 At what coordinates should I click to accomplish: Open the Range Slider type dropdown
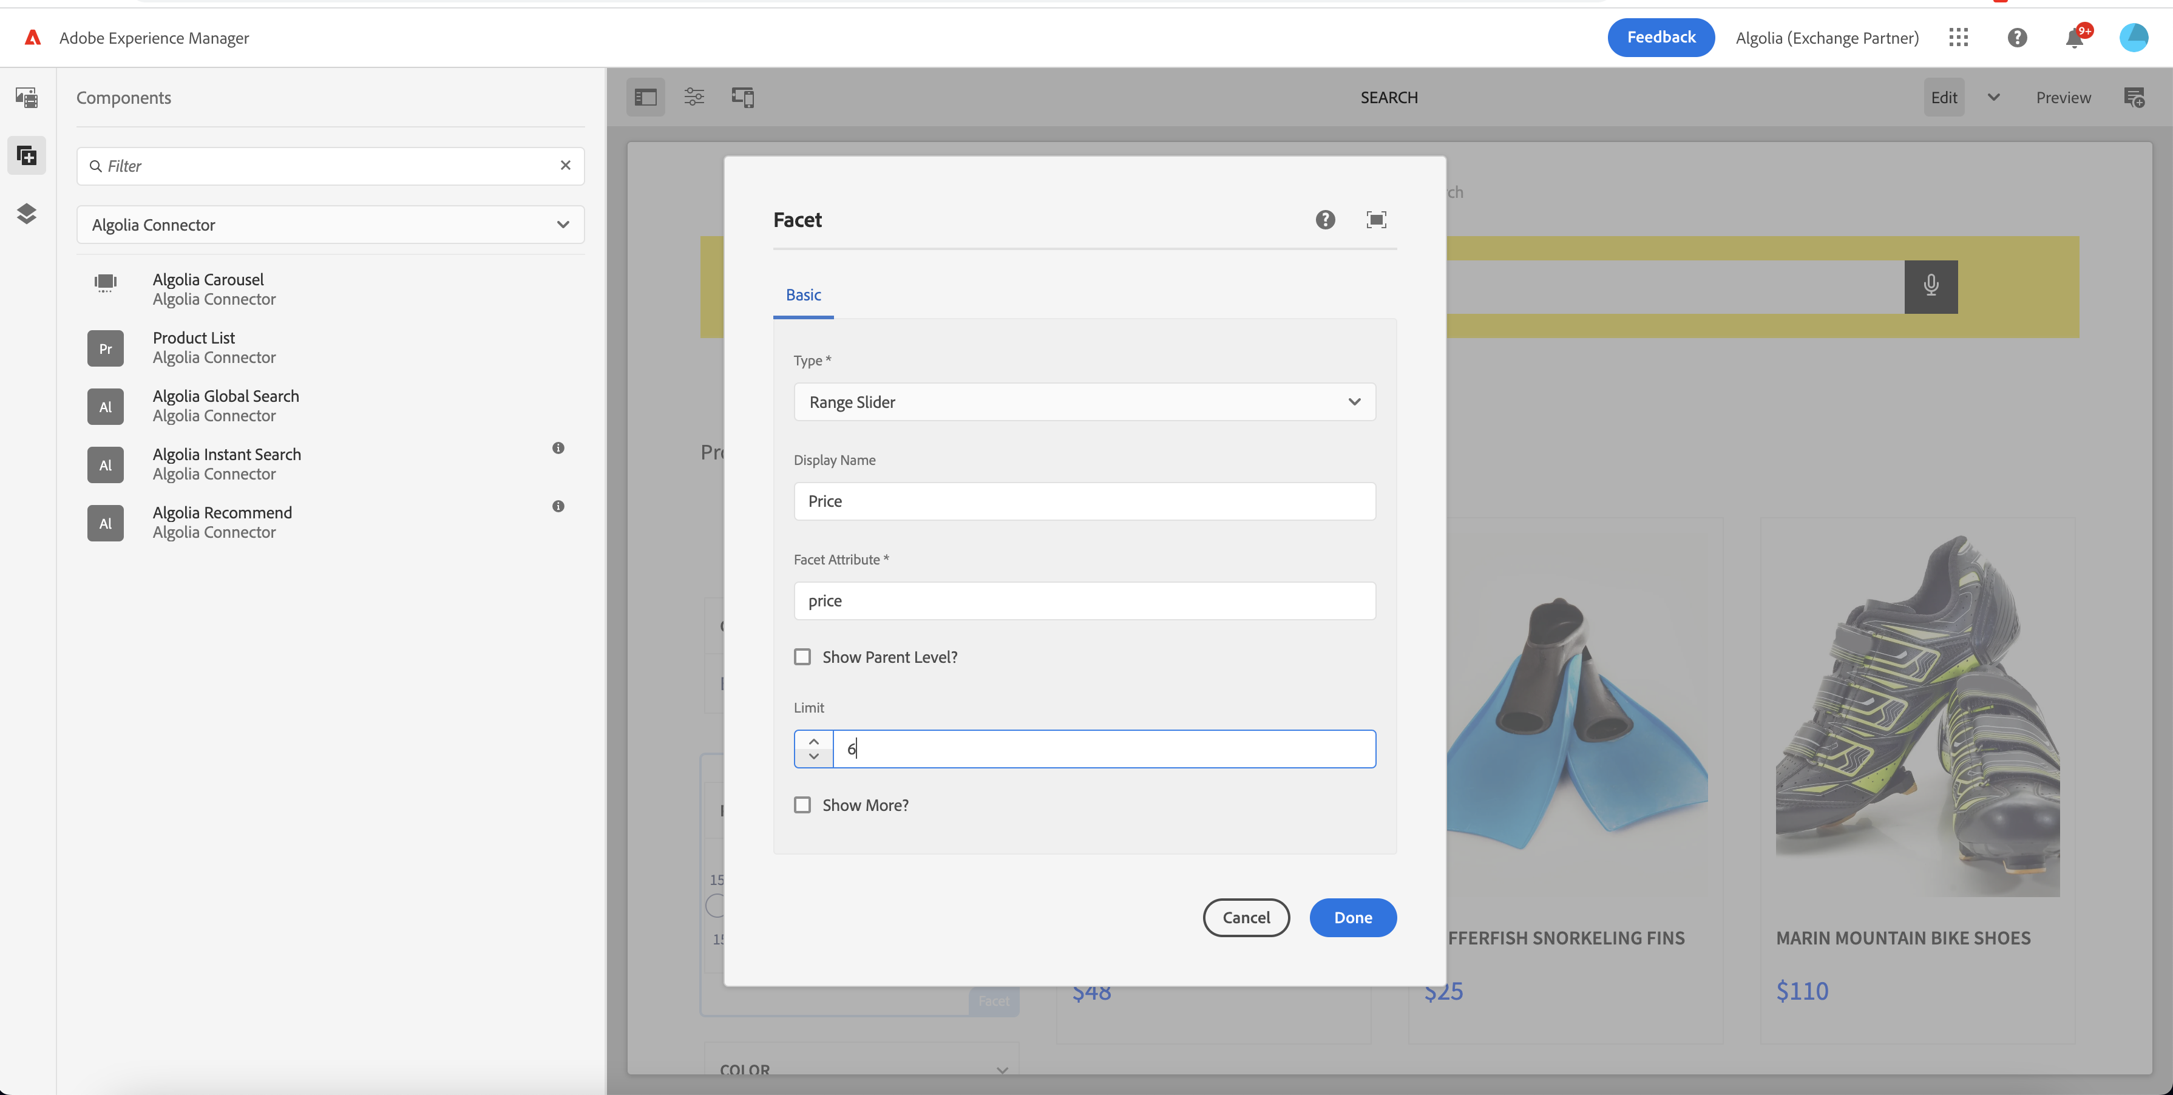[x=1084, y=402]
